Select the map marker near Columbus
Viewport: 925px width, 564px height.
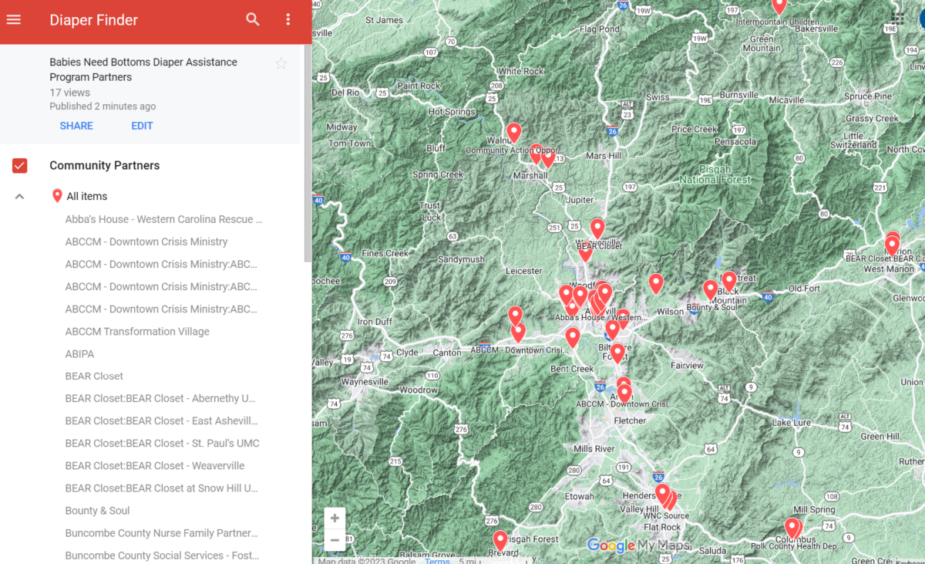(x=792, y=526)
